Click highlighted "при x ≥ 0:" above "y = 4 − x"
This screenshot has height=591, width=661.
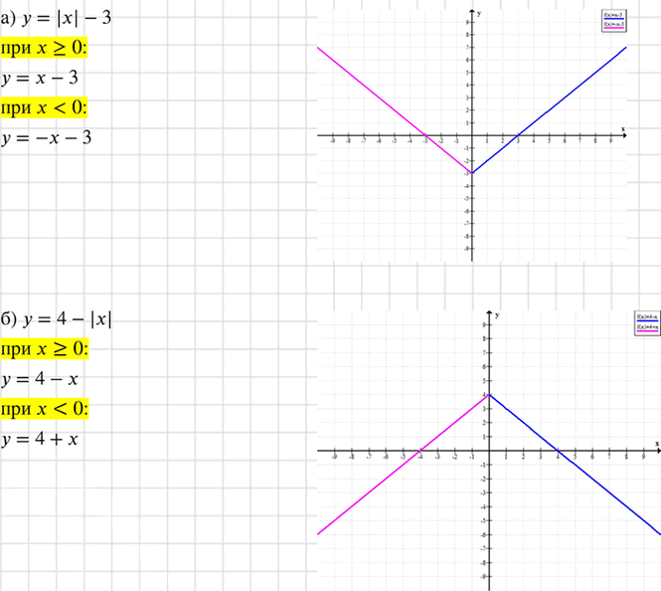[45, 349]
